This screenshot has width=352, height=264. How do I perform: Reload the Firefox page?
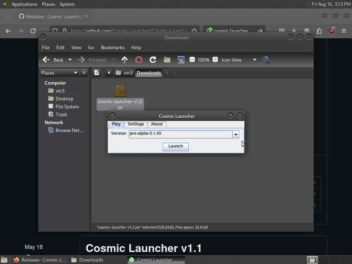pyautogui.click(x=33, y=31)
